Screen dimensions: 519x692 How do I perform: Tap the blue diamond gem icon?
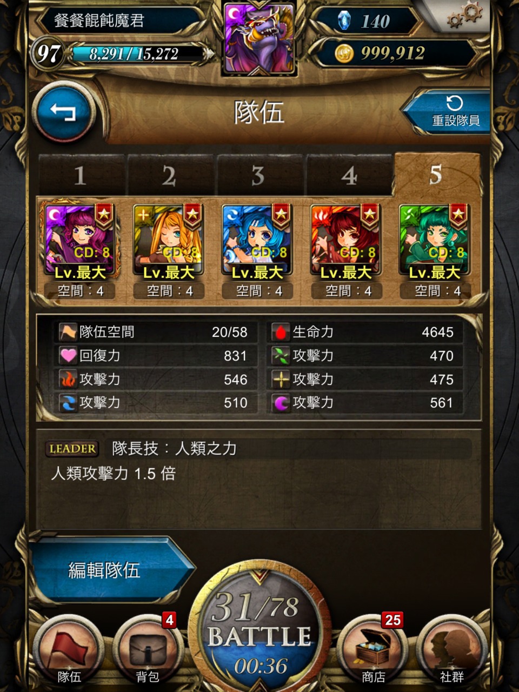344,21
